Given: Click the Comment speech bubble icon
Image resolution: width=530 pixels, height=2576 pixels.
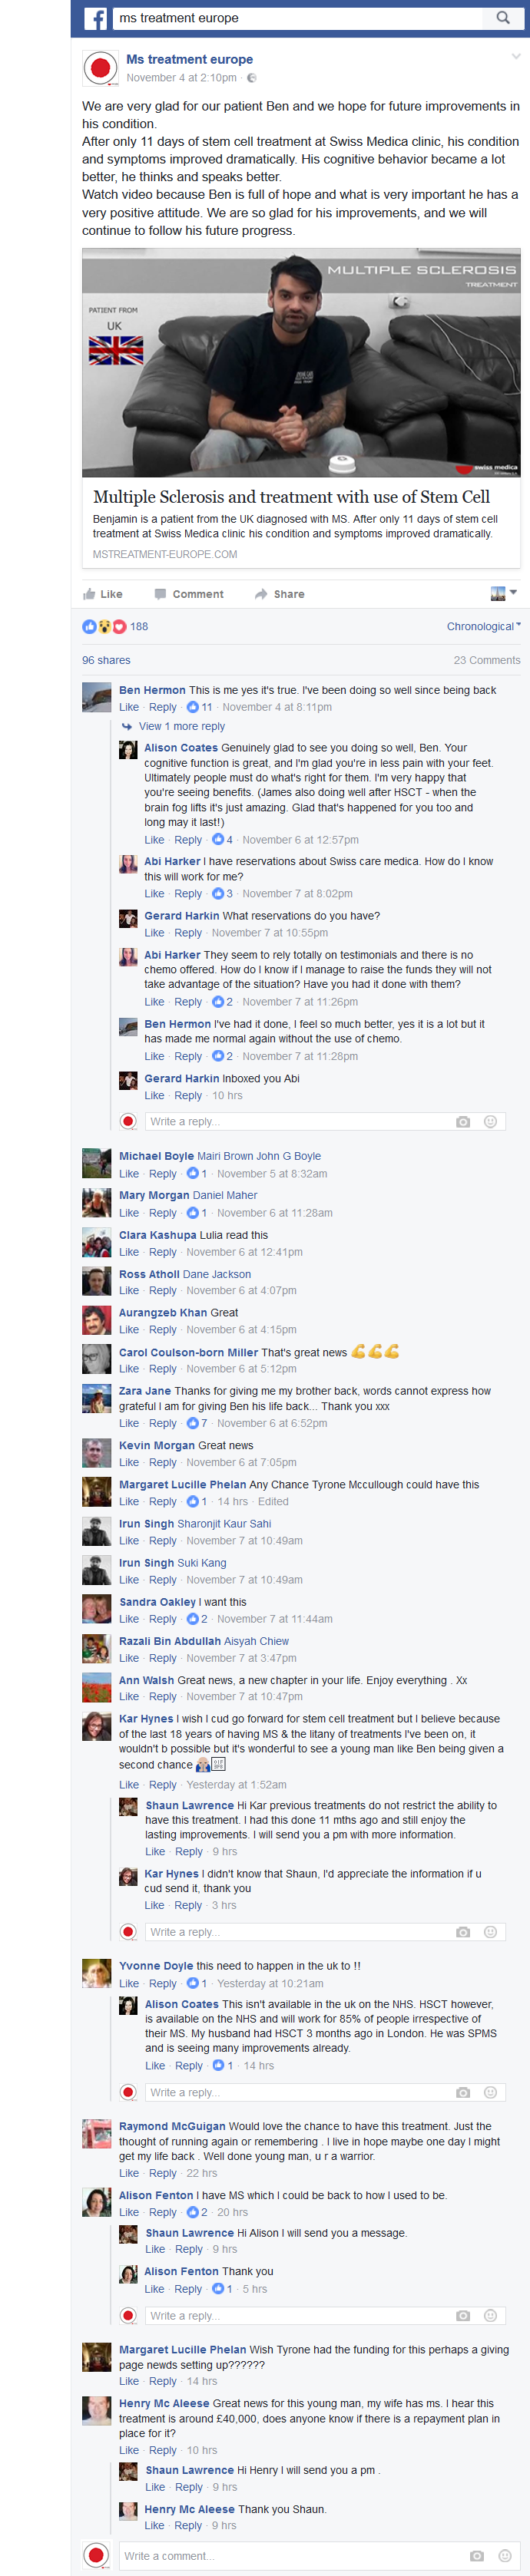Looking at the screenshot, I should coord(160,594).
